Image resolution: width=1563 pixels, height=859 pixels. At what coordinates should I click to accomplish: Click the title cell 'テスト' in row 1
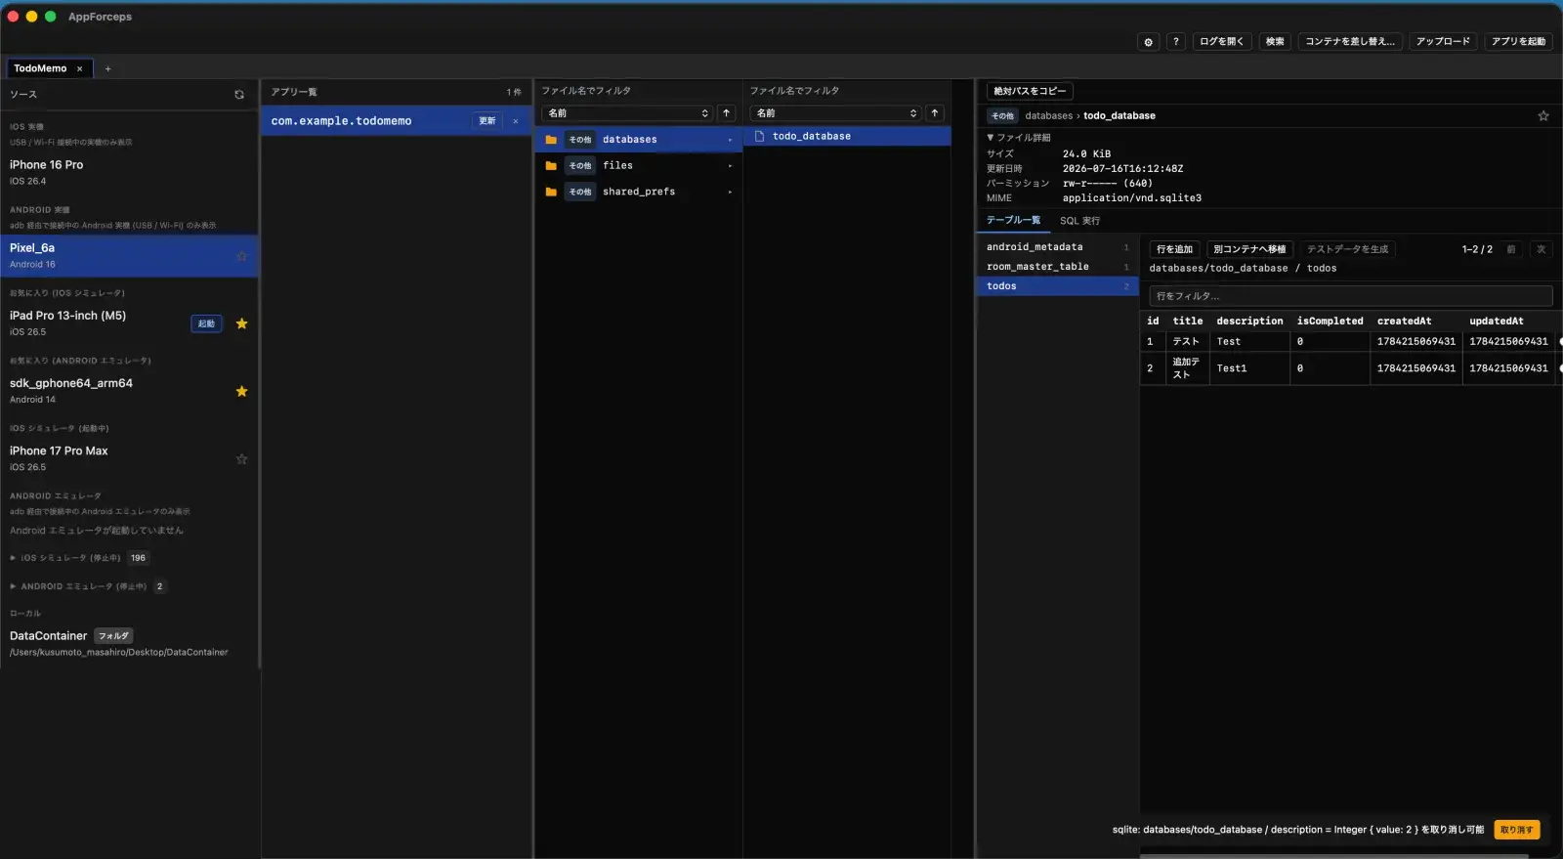click(x=1186, y=342)
